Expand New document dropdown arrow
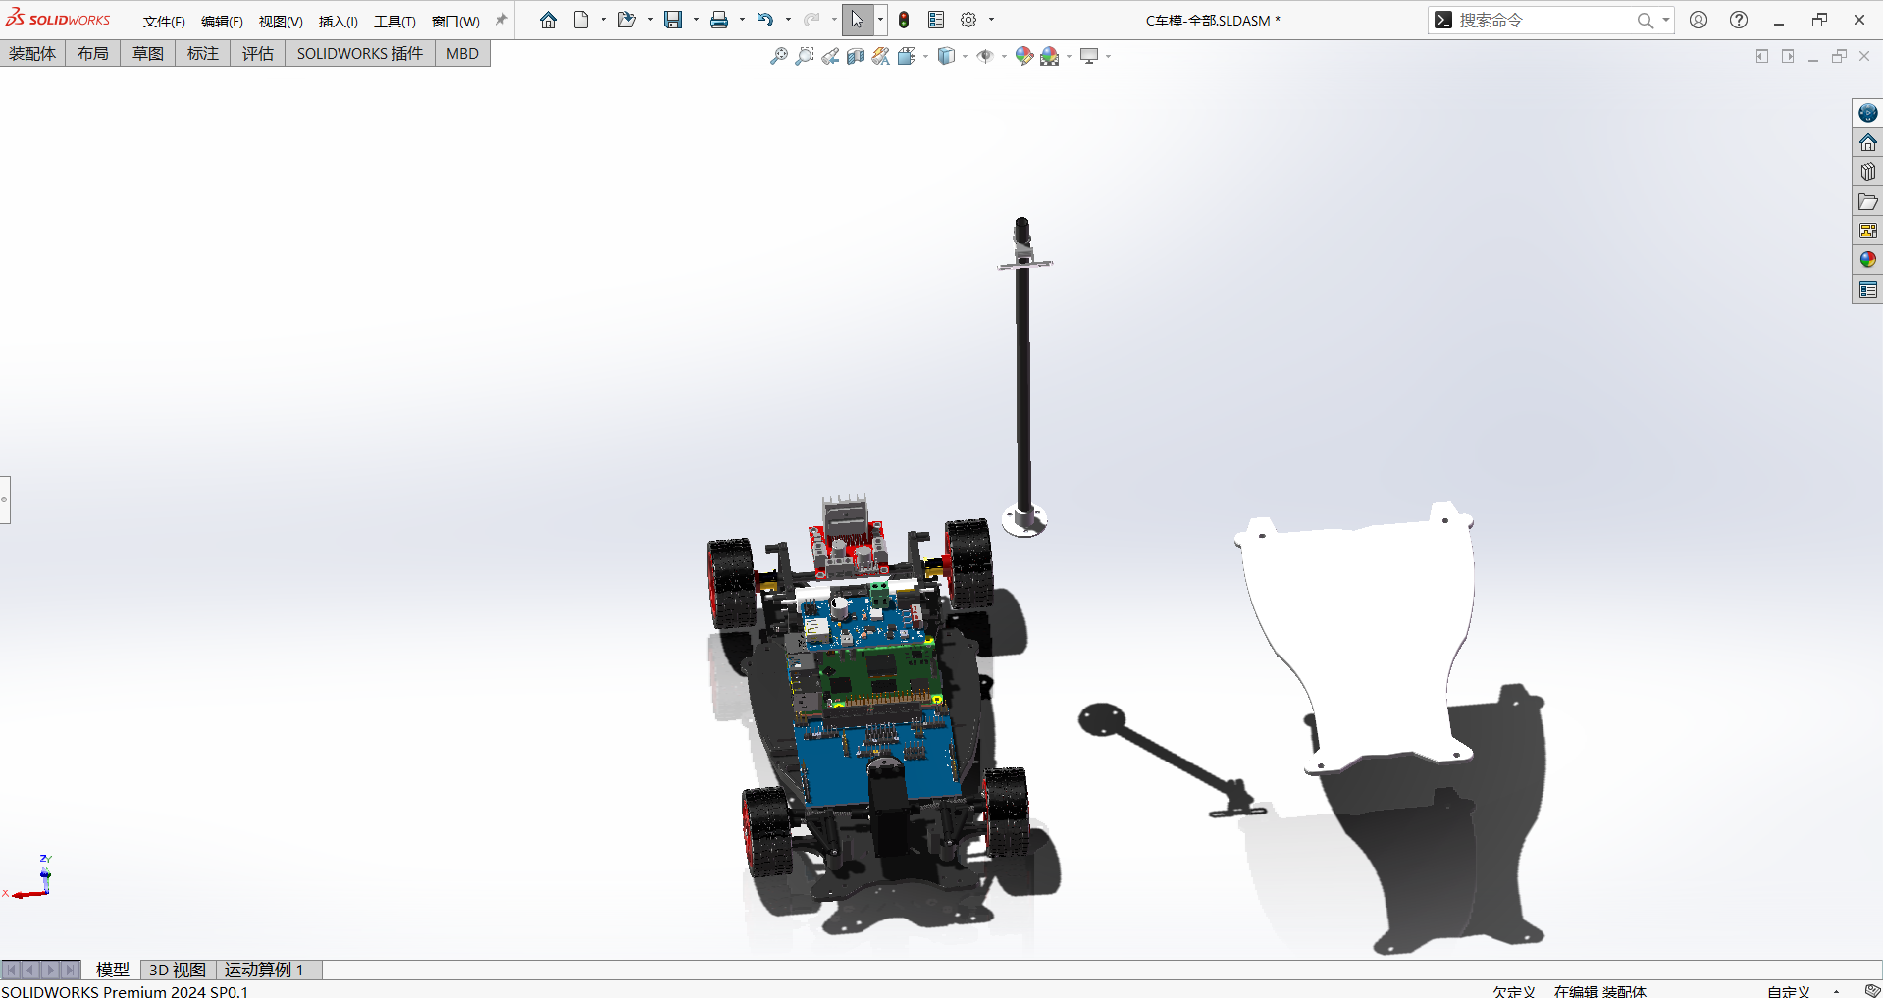Viewport: 1883px width, 998px height. click(x=603, y=20)
